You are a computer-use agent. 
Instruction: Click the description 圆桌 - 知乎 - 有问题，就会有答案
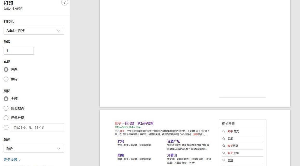[134, 159]
